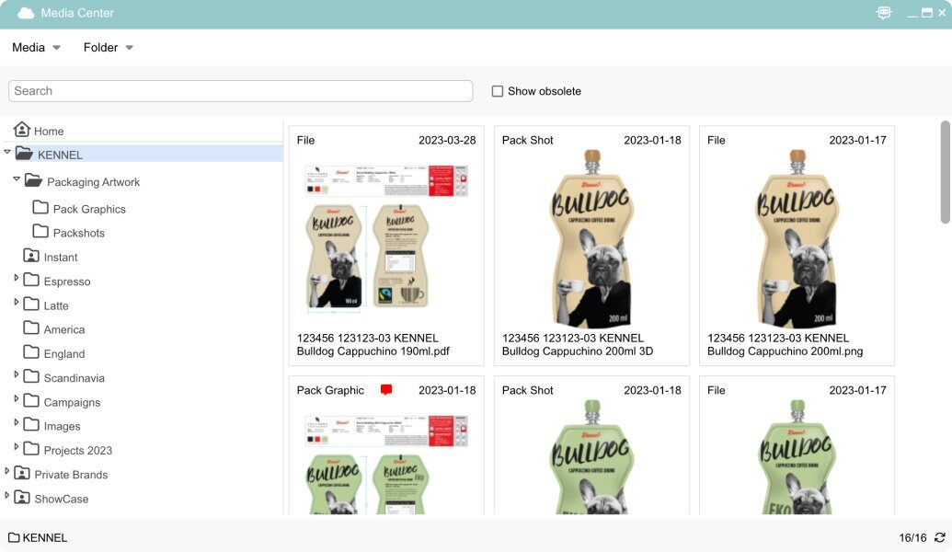Click the ShowCase folder icon
Viewport: 952px width, 552px height.
tap(22, 498)
